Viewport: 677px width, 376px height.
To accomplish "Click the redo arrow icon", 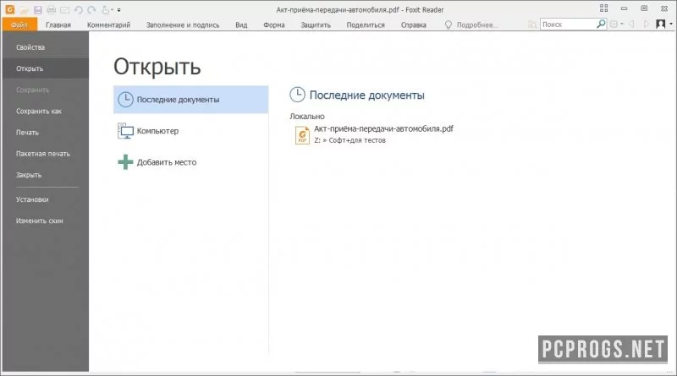I will (91, 9).
